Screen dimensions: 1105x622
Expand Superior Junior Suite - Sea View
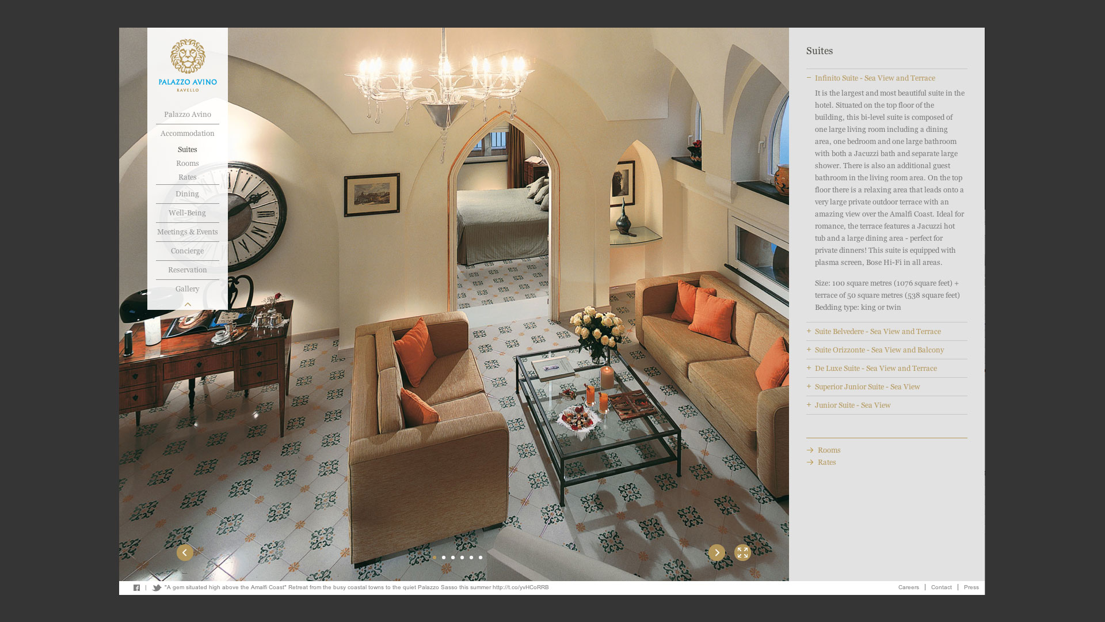pyautogui.click(x=867, y=387)
